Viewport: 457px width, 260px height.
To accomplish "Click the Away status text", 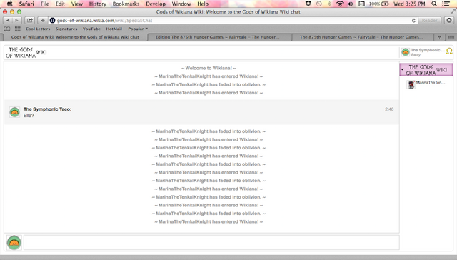I will 416,55.
